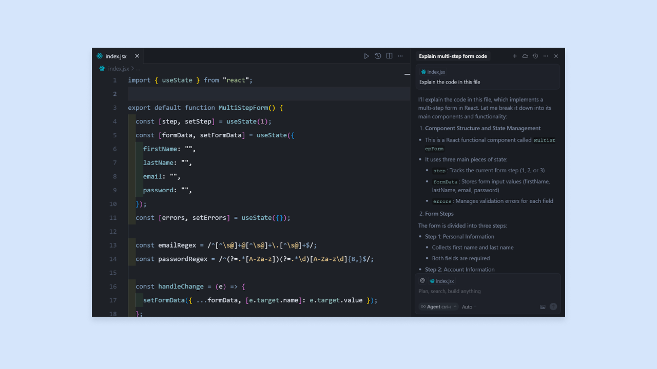Click the formData inline code in chat
Screen dimensions: 657x369
[x=445, y=182]
